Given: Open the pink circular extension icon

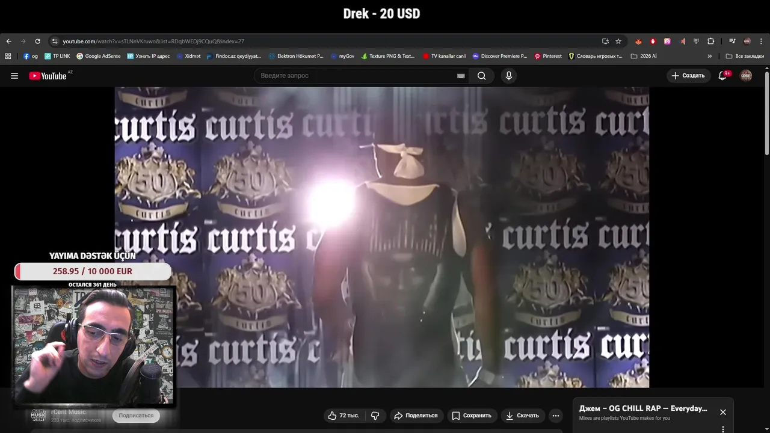Looking at the screenshot, I should (x=667, y=41).
